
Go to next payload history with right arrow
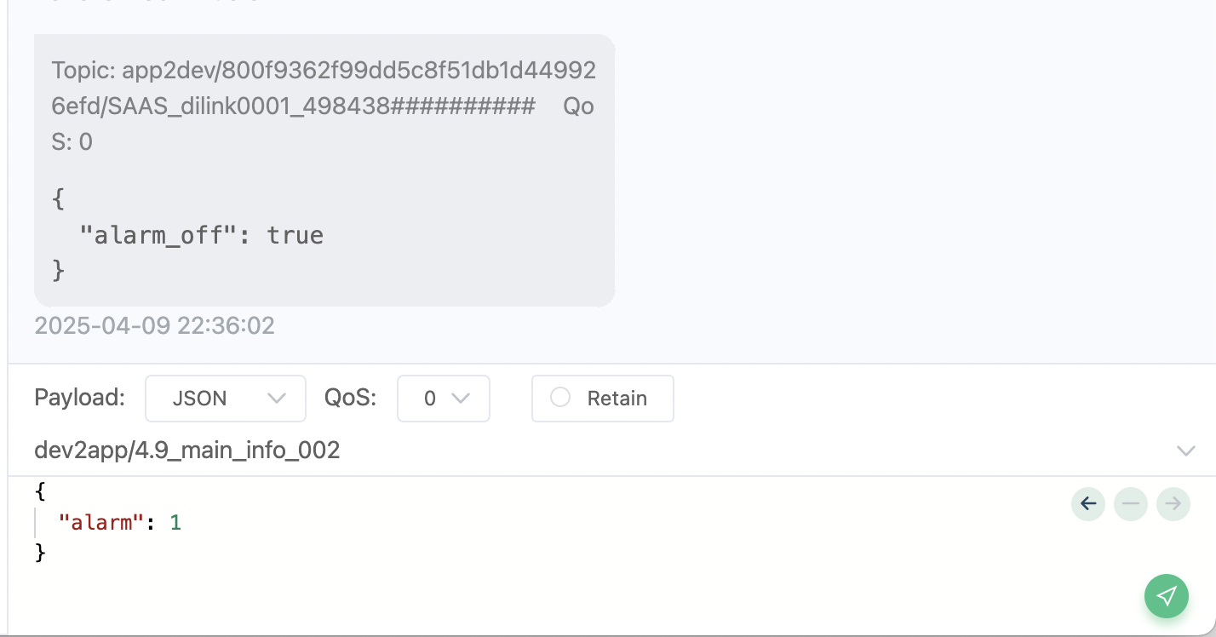coord(1173,503)
